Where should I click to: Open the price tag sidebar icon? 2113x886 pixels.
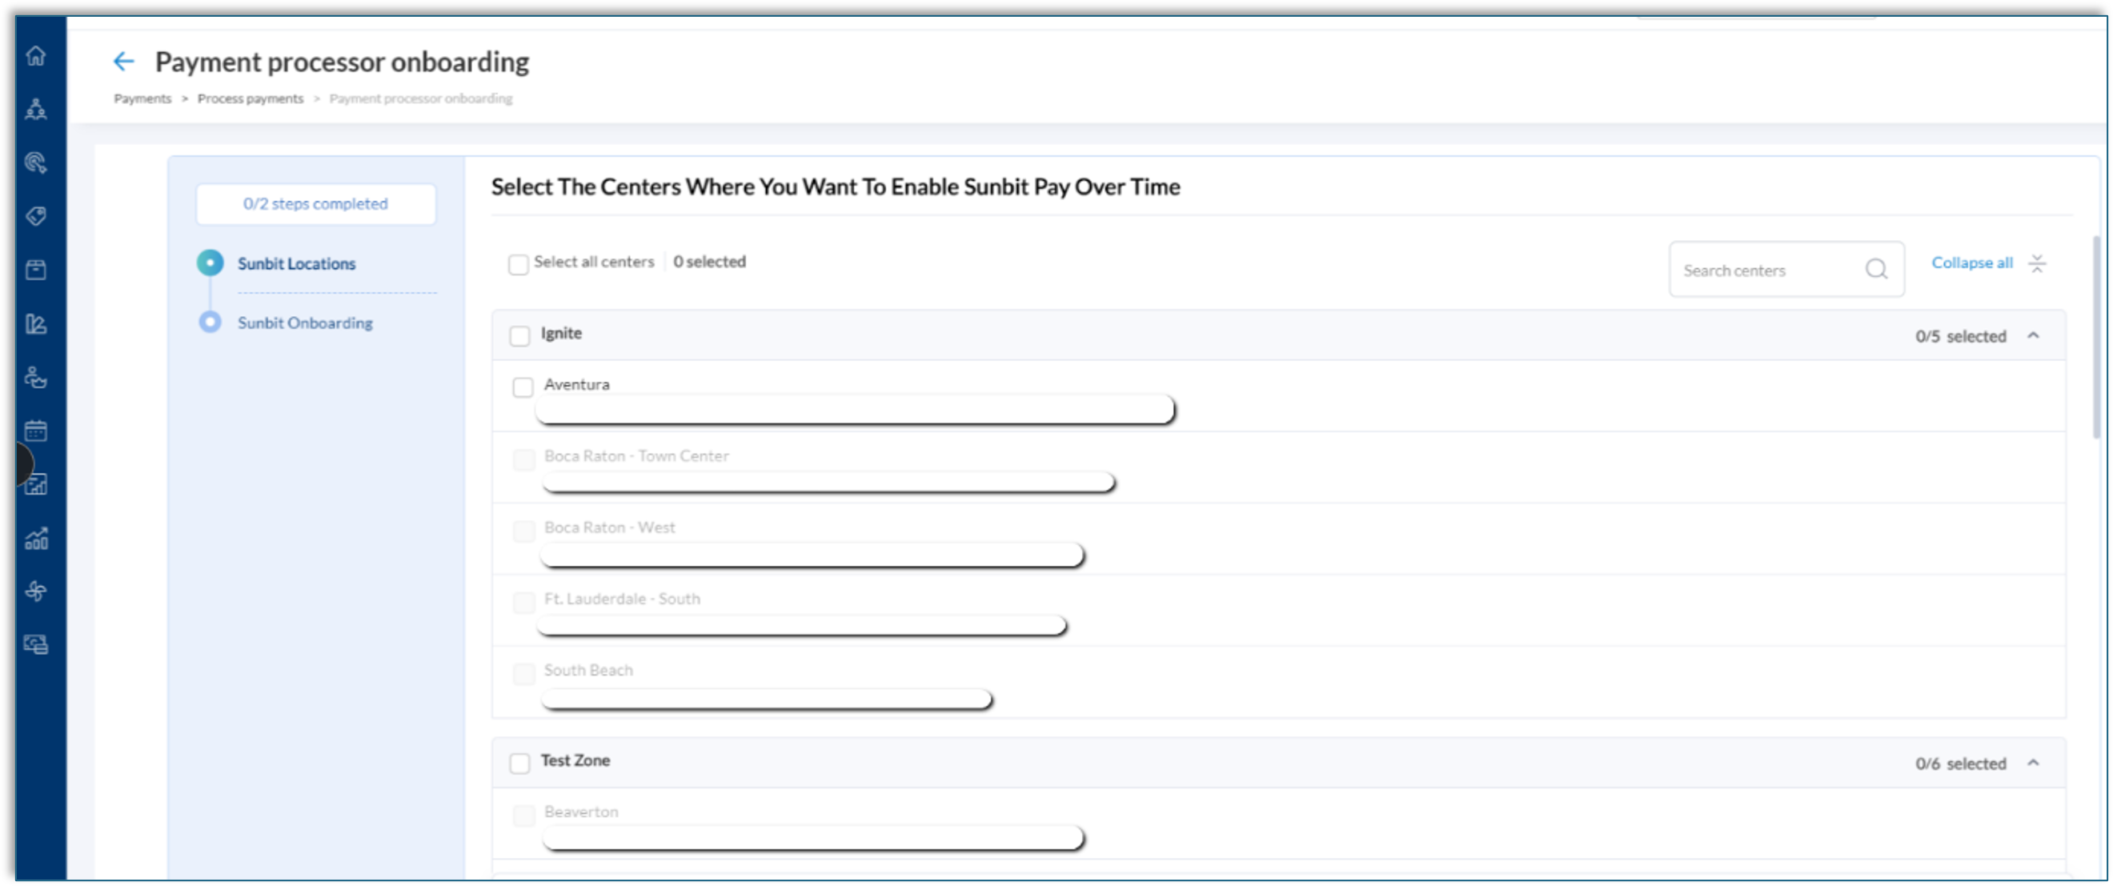tap(36, 216)
